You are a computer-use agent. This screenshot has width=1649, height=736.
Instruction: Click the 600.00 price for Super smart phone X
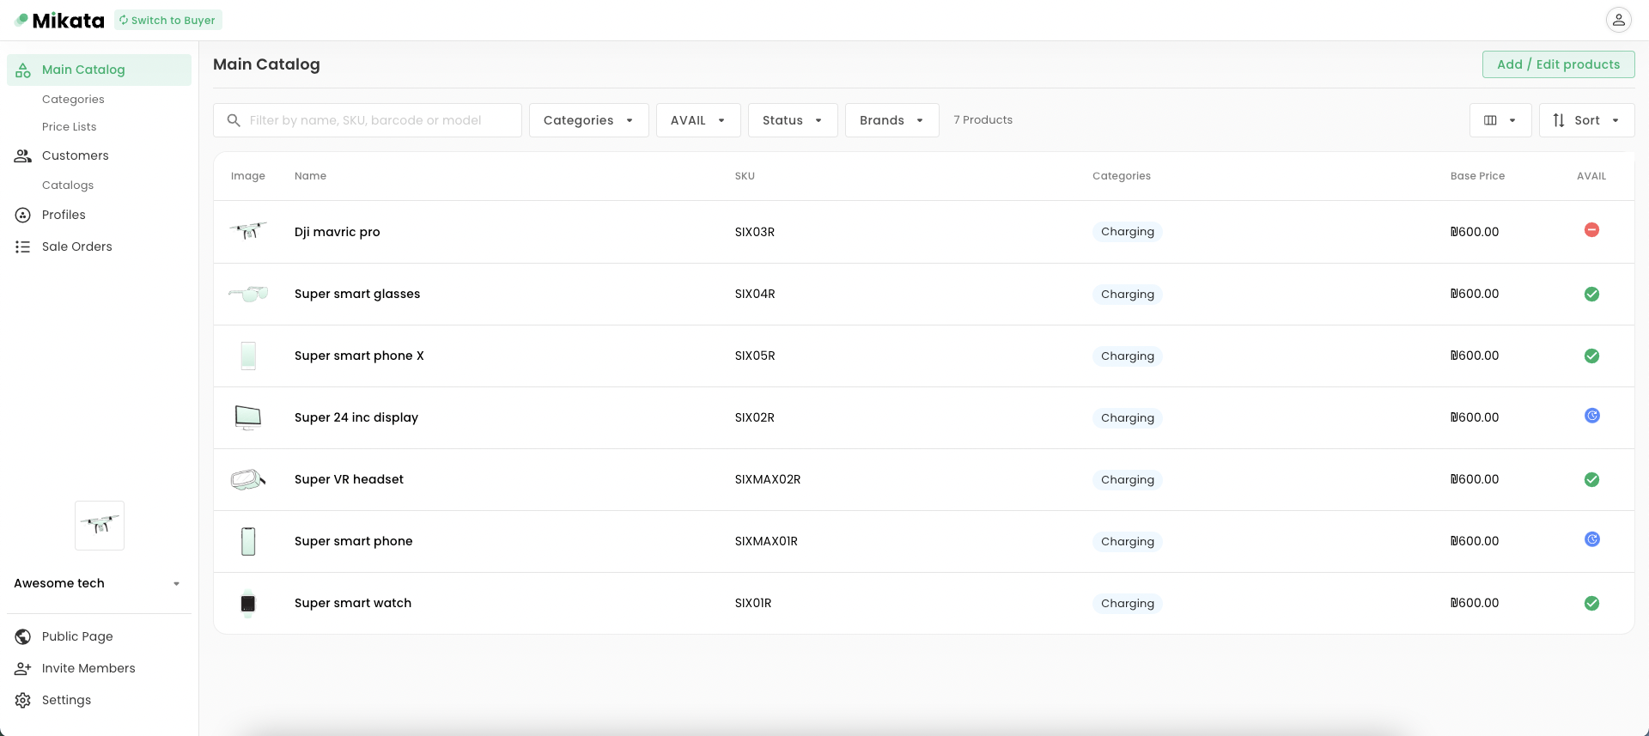pos(1475,356)
